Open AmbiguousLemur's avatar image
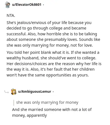Screen dimensions: 110x125 (14, 92)
